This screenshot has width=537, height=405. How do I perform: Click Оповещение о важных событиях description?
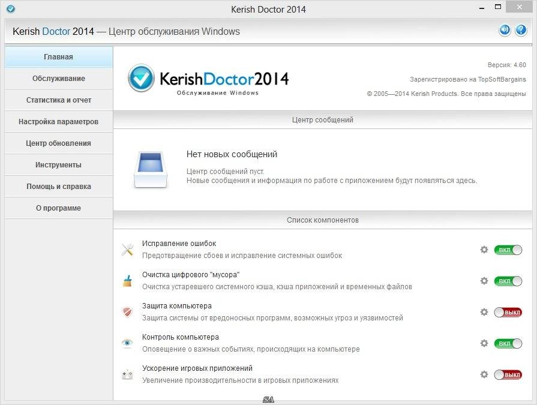click(x=251, y=349)
